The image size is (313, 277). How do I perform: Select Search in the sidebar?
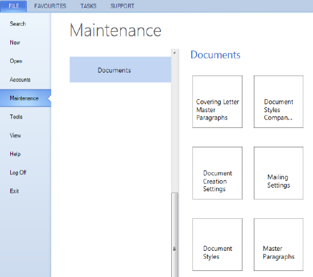[26, 24]
